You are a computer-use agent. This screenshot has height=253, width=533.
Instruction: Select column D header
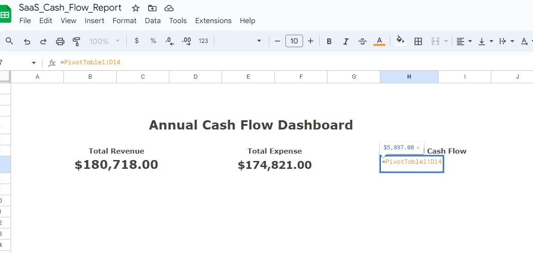pyautogui.click(x=195, y=77)
